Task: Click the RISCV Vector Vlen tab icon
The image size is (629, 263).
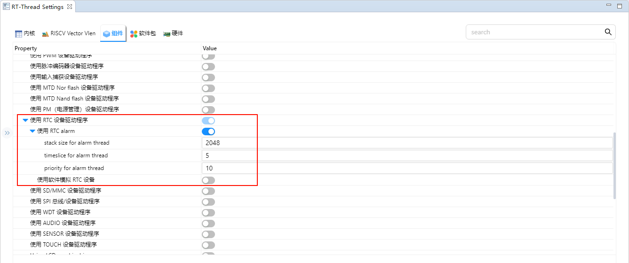Action: (45, 34)
